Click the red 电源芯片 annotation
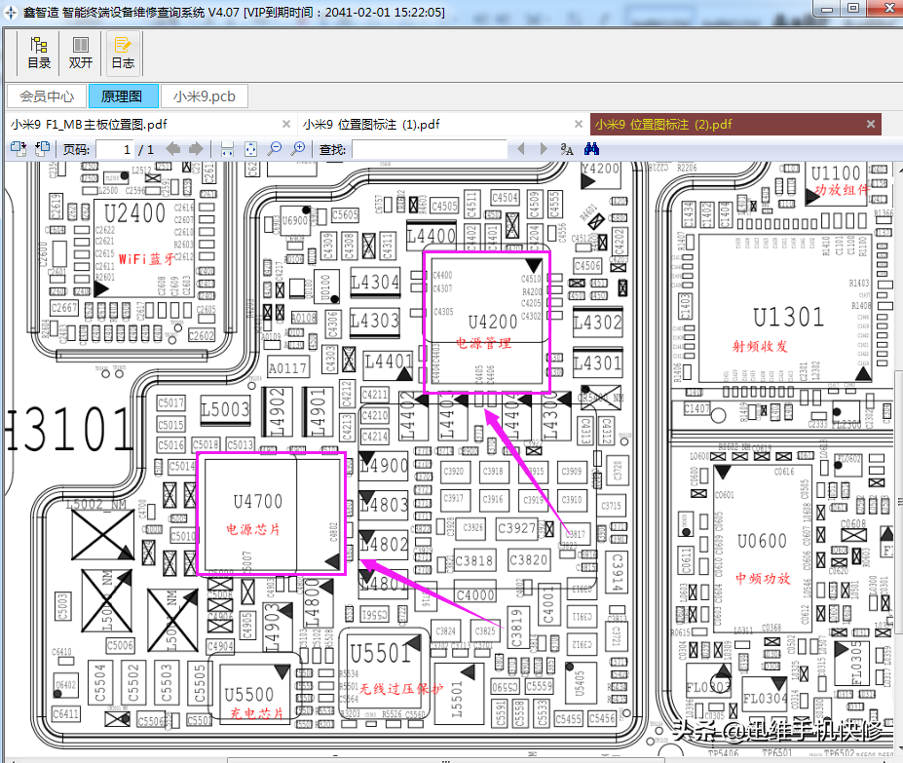This screenshot has height=763, width=903. tap(253, 529)
